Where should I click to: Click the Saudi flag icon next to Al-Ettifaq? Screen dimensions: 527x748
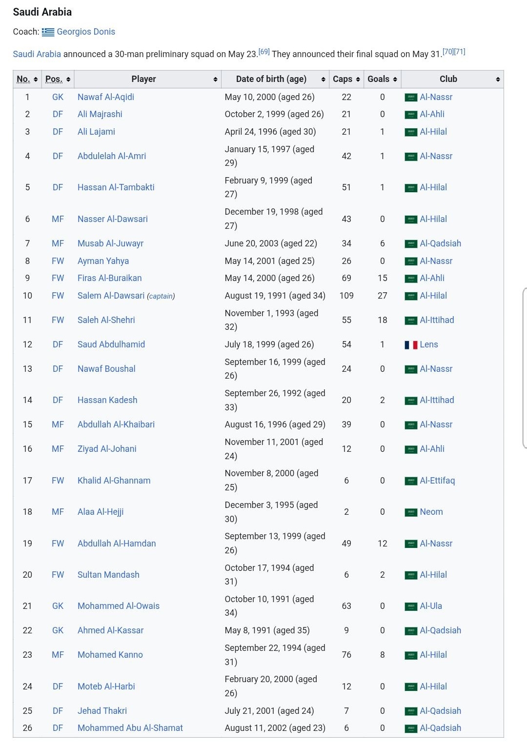[x=411, y=481]
